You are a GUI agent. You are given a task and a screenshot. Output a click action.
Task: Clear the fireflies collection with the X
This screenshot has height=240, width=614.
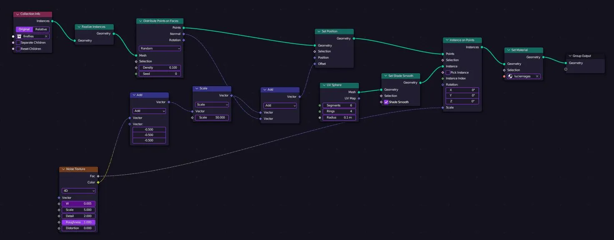(46, 37)
